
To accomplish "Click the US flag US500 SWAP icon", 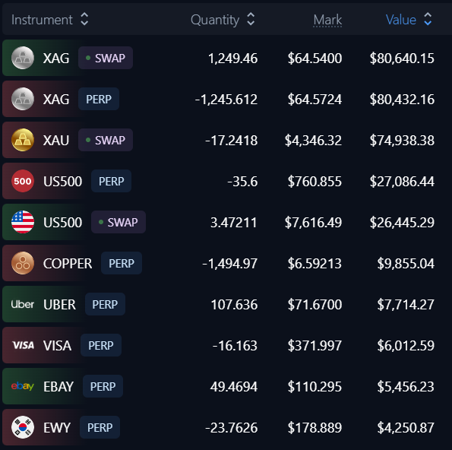I will (x=23, y=222).
